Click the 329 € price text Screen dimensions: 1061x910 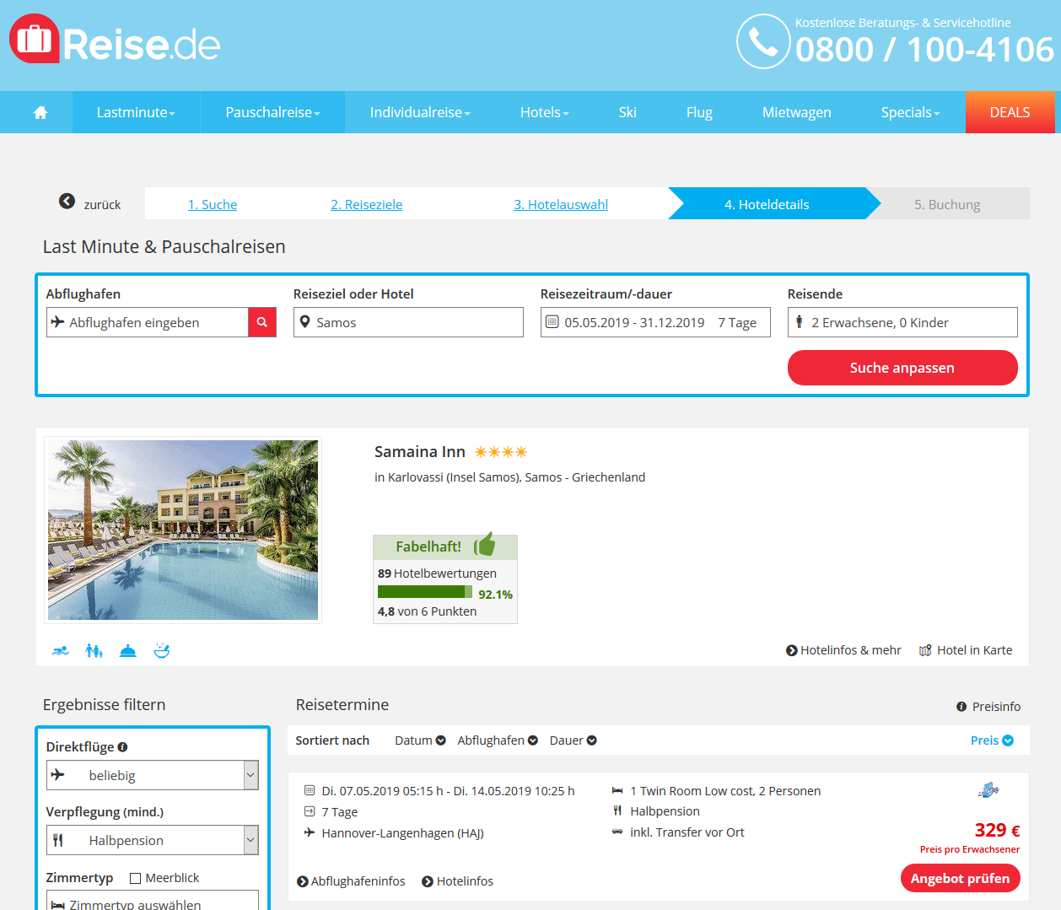coord(997,830)
